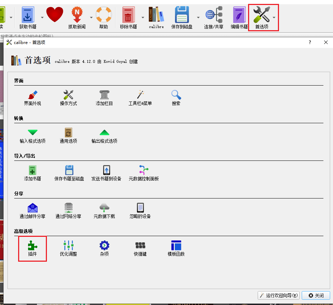Open 快捷键 keyboard shortcuts settings
Viewport: 333px width, 305px height.
[x=140, y=249]
